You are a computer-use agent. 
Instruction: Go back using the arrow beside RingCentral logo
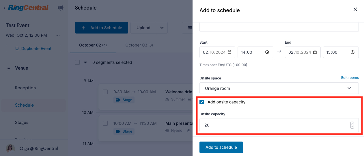pyautogui.click(x=5, y=8)
